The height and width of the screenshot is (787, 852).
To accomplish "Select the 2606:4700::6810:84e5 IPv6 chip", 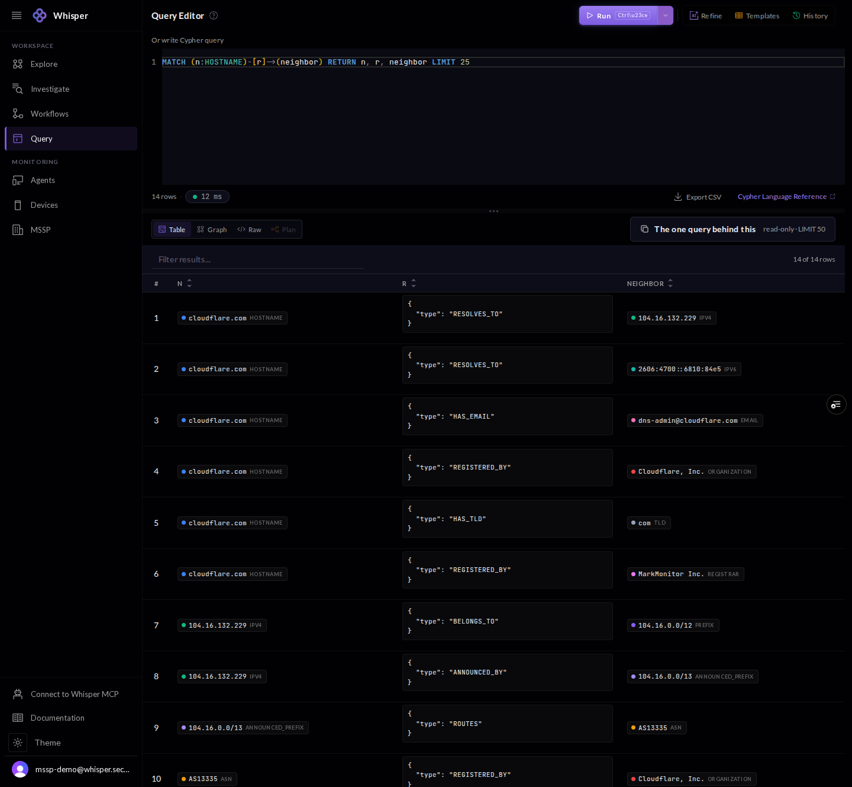I will click(x=684, y=369).
